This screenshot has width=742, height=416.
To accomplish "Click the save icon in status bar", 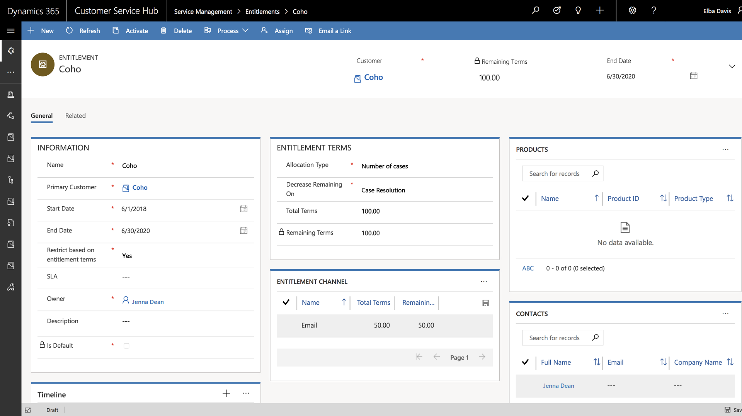I will (728, 410).
